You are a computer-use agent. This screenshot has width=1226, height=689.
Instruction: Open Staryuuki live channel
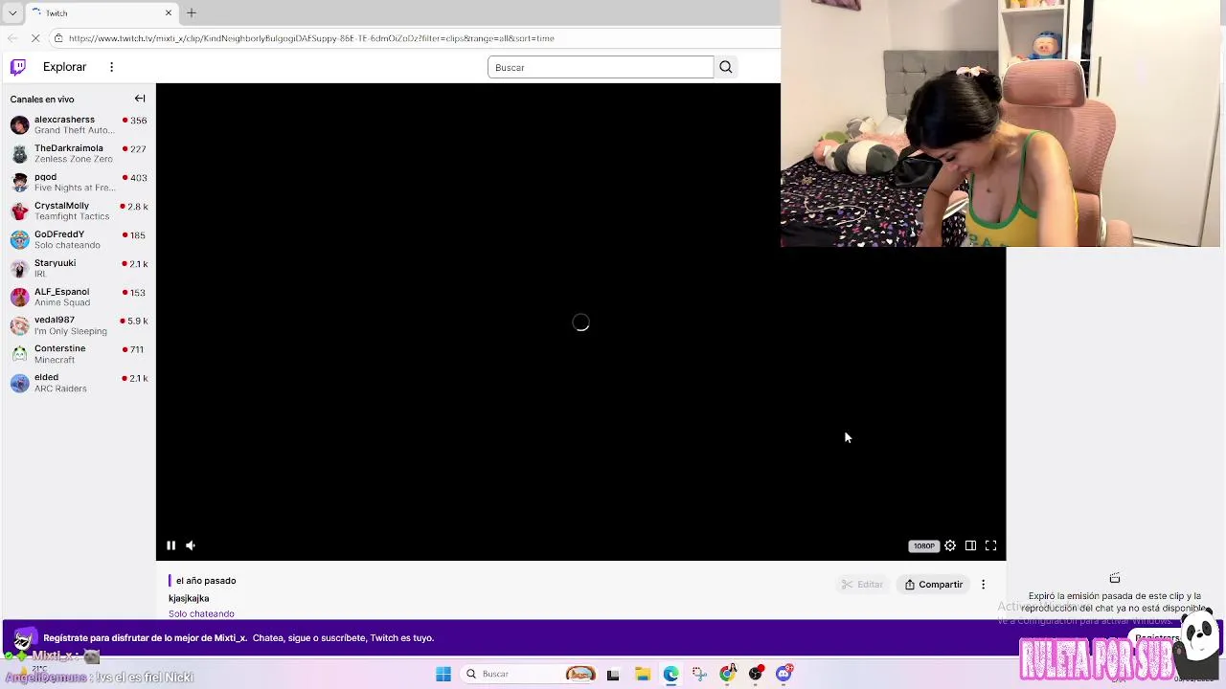(x=79, y=268)
